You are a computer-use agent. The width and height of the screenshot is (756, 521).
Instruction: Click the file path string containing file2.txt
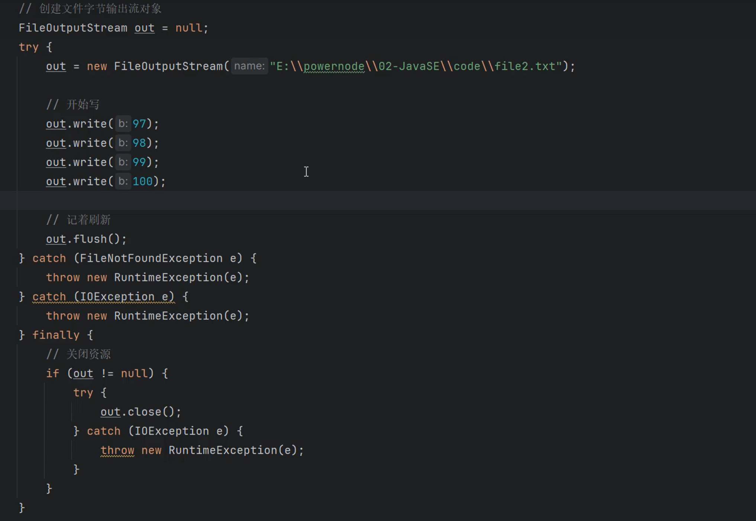pos(416,66)
